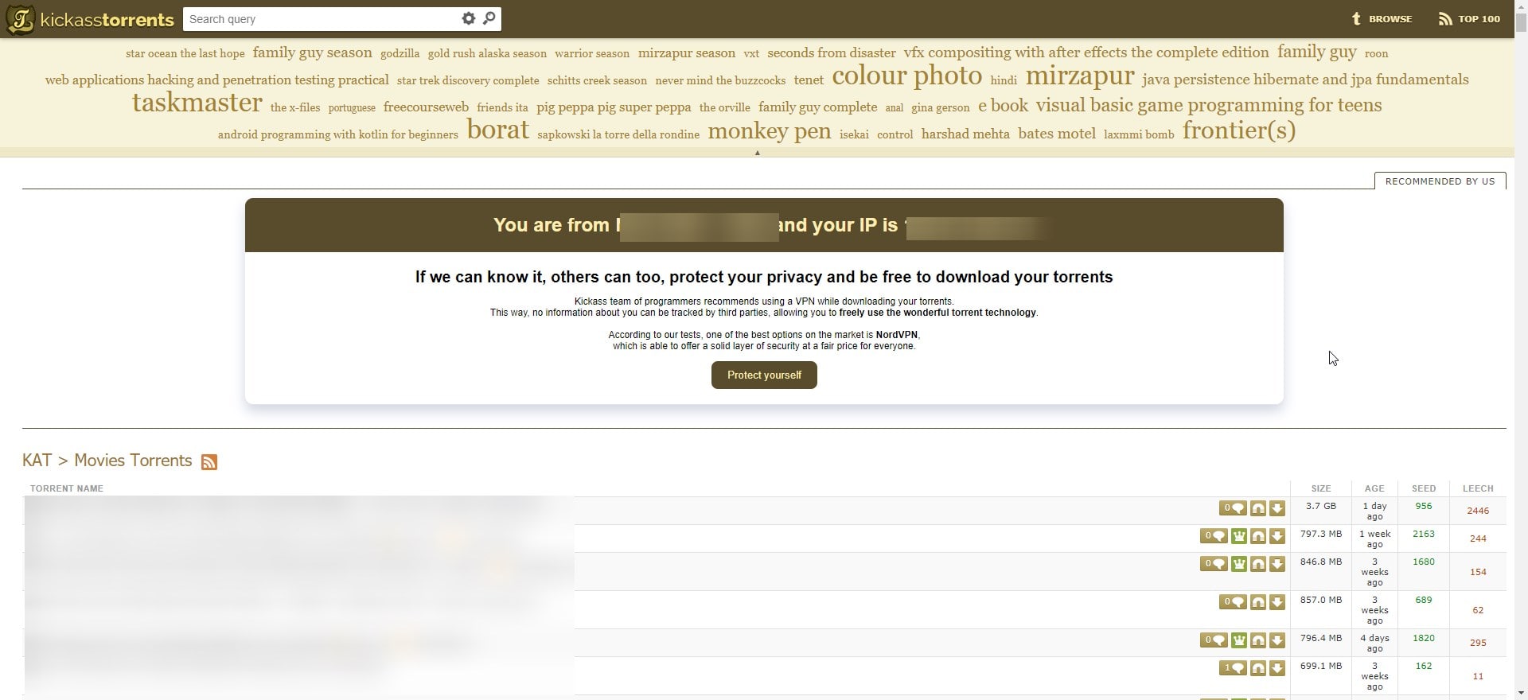Open comments on the 699.1 MB torrent
1528x700 pixels.
click(1233, 668)
